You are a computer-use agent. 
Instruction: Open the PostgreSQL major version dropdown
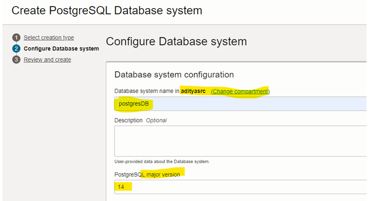pyautogui.click(x=240, y=187)
